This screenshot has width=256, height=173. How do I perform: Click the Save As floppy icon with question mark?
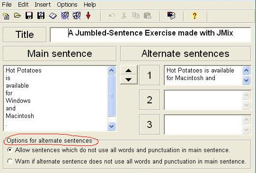coord(41,16)
